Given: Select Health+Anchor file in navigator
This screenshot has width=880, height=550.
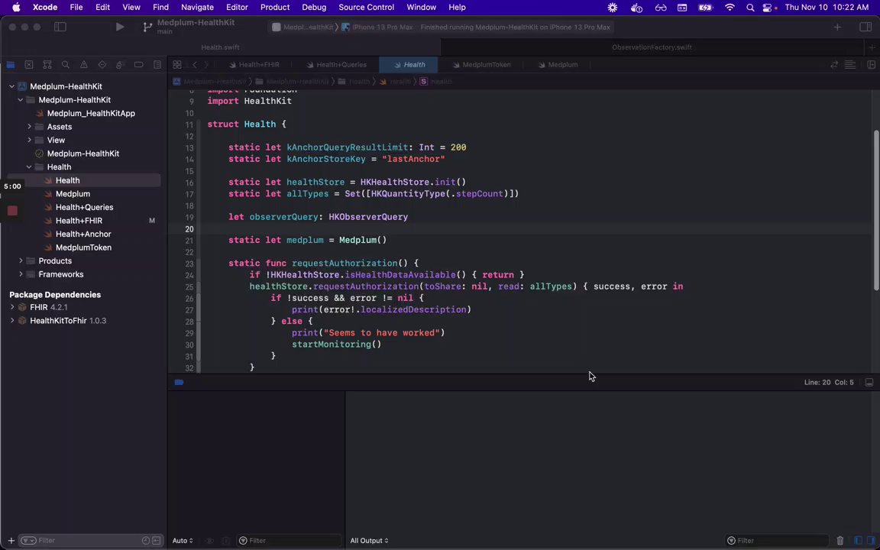Looking at the screenshot, I should coord(83,234).
